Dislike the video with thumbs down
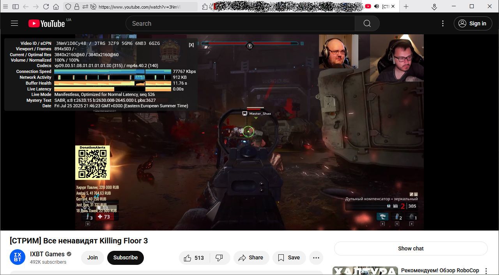 [219, 258]
